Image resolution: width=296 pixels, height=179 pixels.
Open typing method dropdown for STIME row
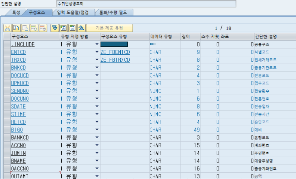(97, 114)
